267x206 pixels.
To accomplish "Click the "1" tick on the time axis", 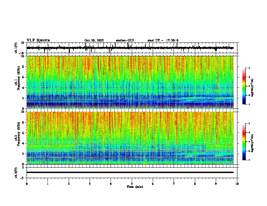I will pyautogui.click(x=48, y=184).
